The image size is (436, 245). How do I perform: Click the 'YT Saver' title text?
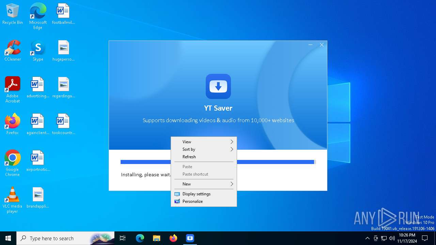point(218,108)
